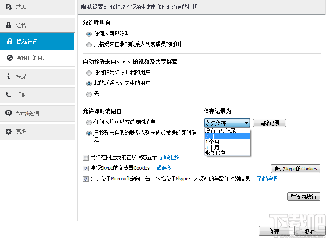Select 只接受来自我的联系人列表成员的呼叫 radio
Image resolution: width=329 pixels, height=240 pixels.
click(x=89, y=44)
